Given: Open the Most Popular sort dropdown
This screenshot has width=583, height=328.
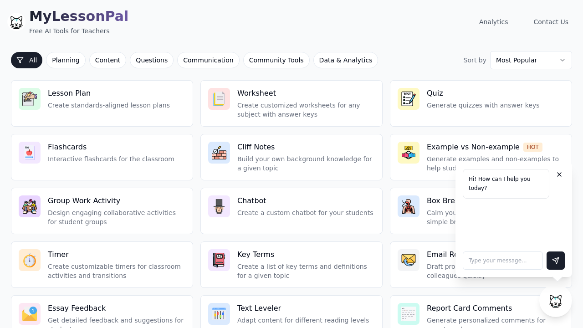Looking at the screenshot, I should (531, 60).
